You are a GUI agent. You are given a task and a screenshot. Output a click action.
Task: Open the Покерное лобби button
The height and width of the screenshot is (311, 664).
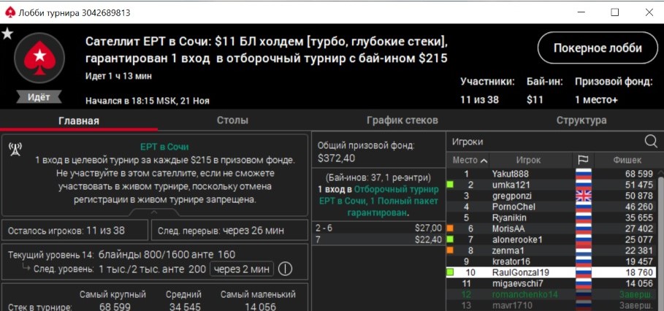[x=598, y=47]
